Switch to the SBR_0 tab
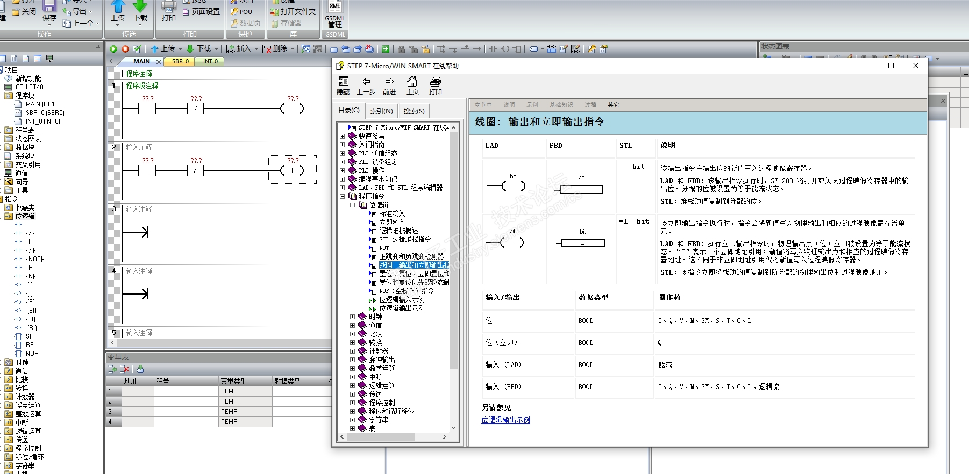The image size is (969, 474). [x=180, y=61]
